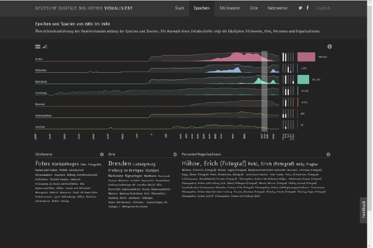Expand the Orte panel

(175, 154)
